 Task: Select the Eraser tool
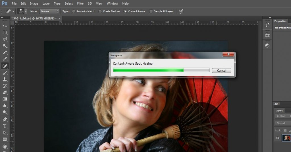(x=5, y=93)
